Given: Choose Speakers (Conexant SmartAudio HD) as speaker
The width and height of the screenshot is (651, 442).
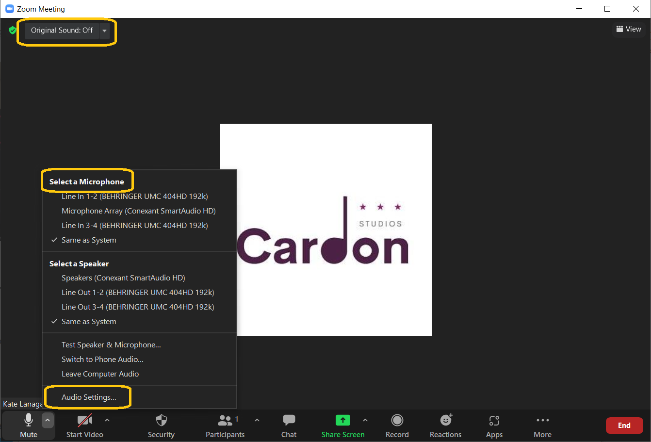Looking at the screenshot, I should (123, 278).
